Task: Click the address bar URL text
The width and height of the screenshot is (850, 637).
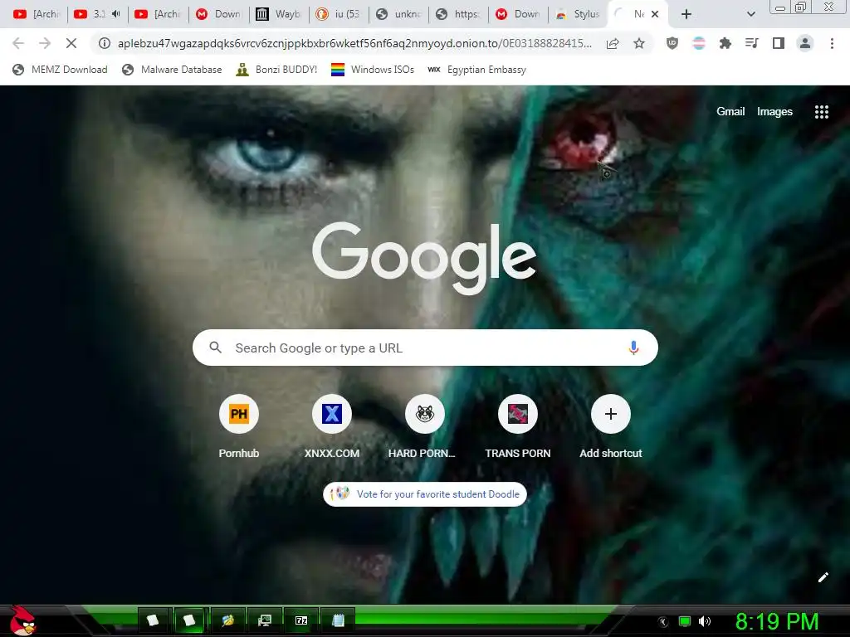Action: click(354, 43)
